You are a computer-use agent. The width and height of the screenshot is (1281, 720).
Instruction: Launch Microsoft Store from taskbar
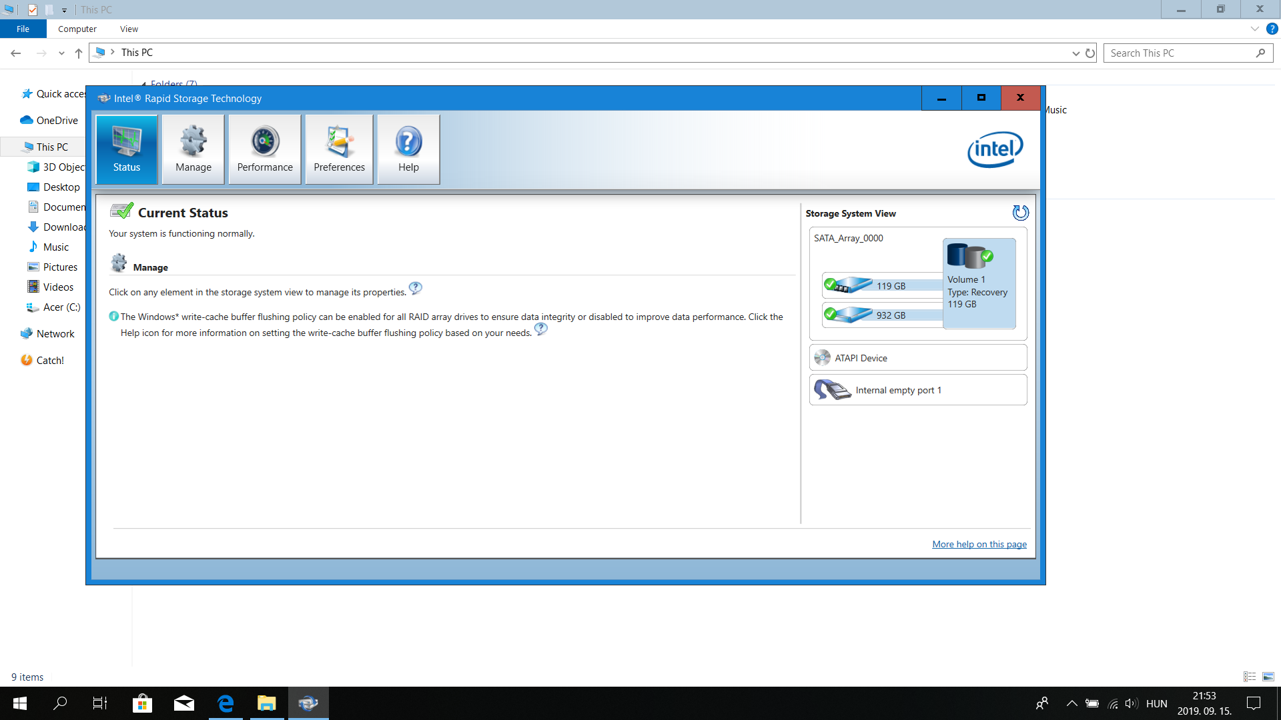pyautogui.click(x=142, y=703)
